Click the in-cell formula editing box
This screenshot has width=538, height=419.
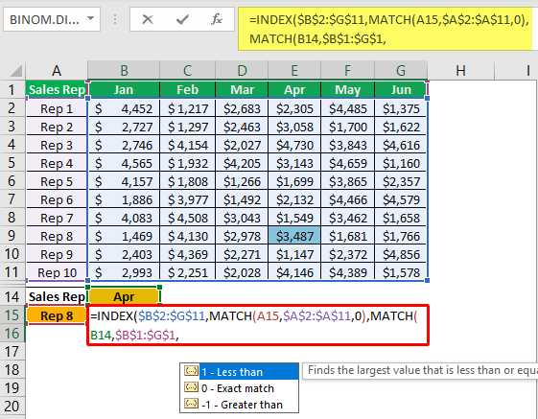click(258, 325)
